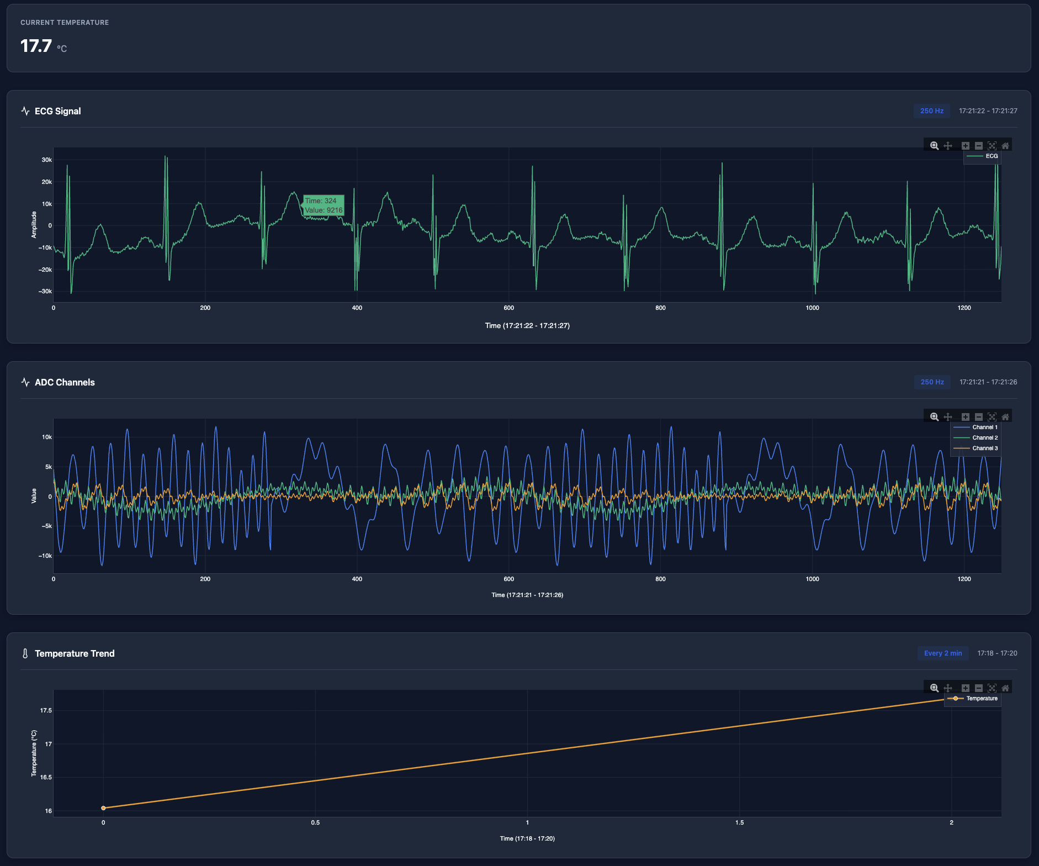
Task: Click the 1200 tick on the ADC x-axis
Action: [x=964, y=579]
